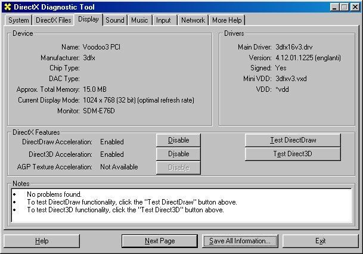The image size is (363, 254).
Task: Select the device name 'Voodoo3 PCI'
Action: 101,47
